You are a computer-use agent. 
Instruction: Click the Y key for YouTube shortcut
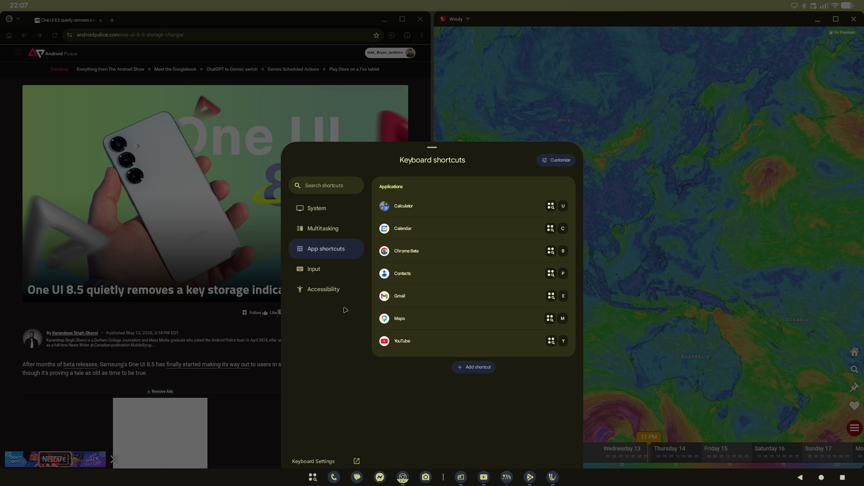point(563,341)
